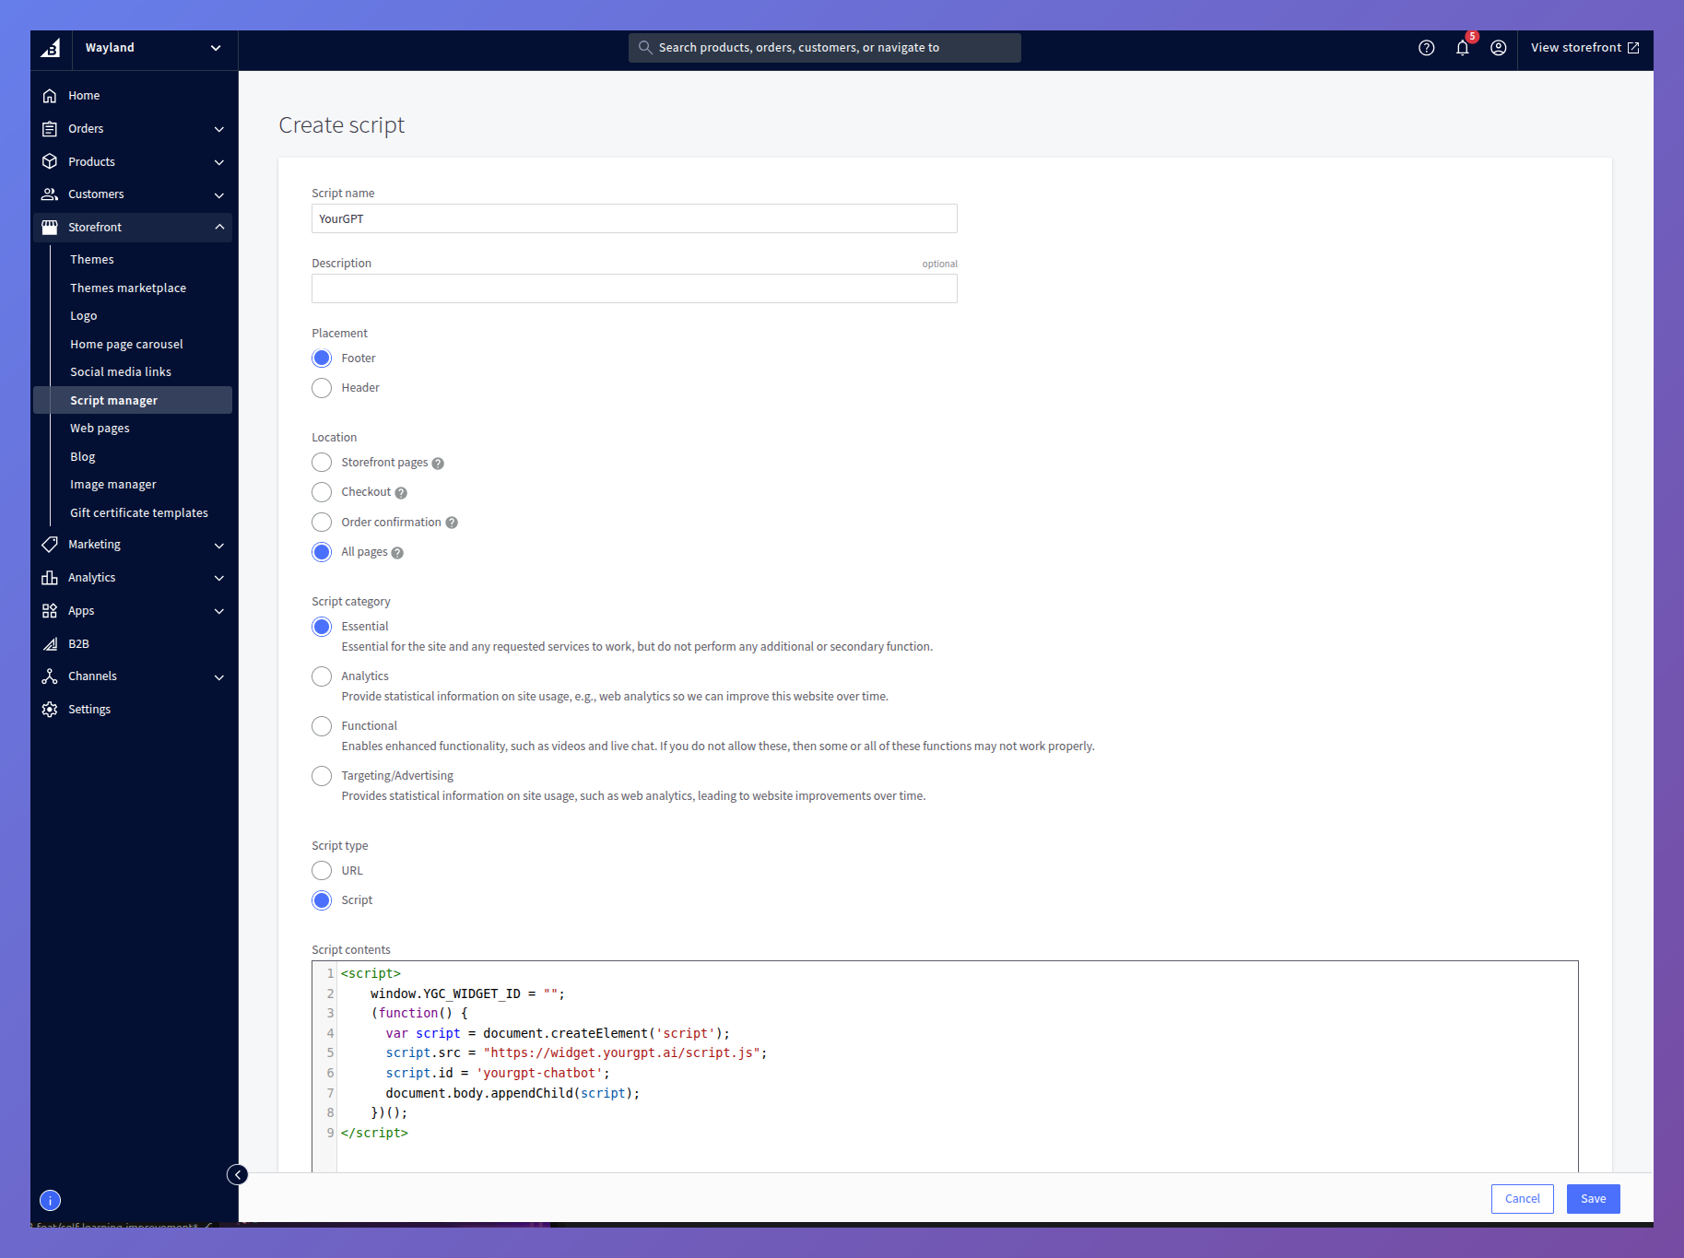This screenshot has width=1684, height=1258.
Task: Click inside the Script contents code editor
Action: click(x=945, y=1066)
